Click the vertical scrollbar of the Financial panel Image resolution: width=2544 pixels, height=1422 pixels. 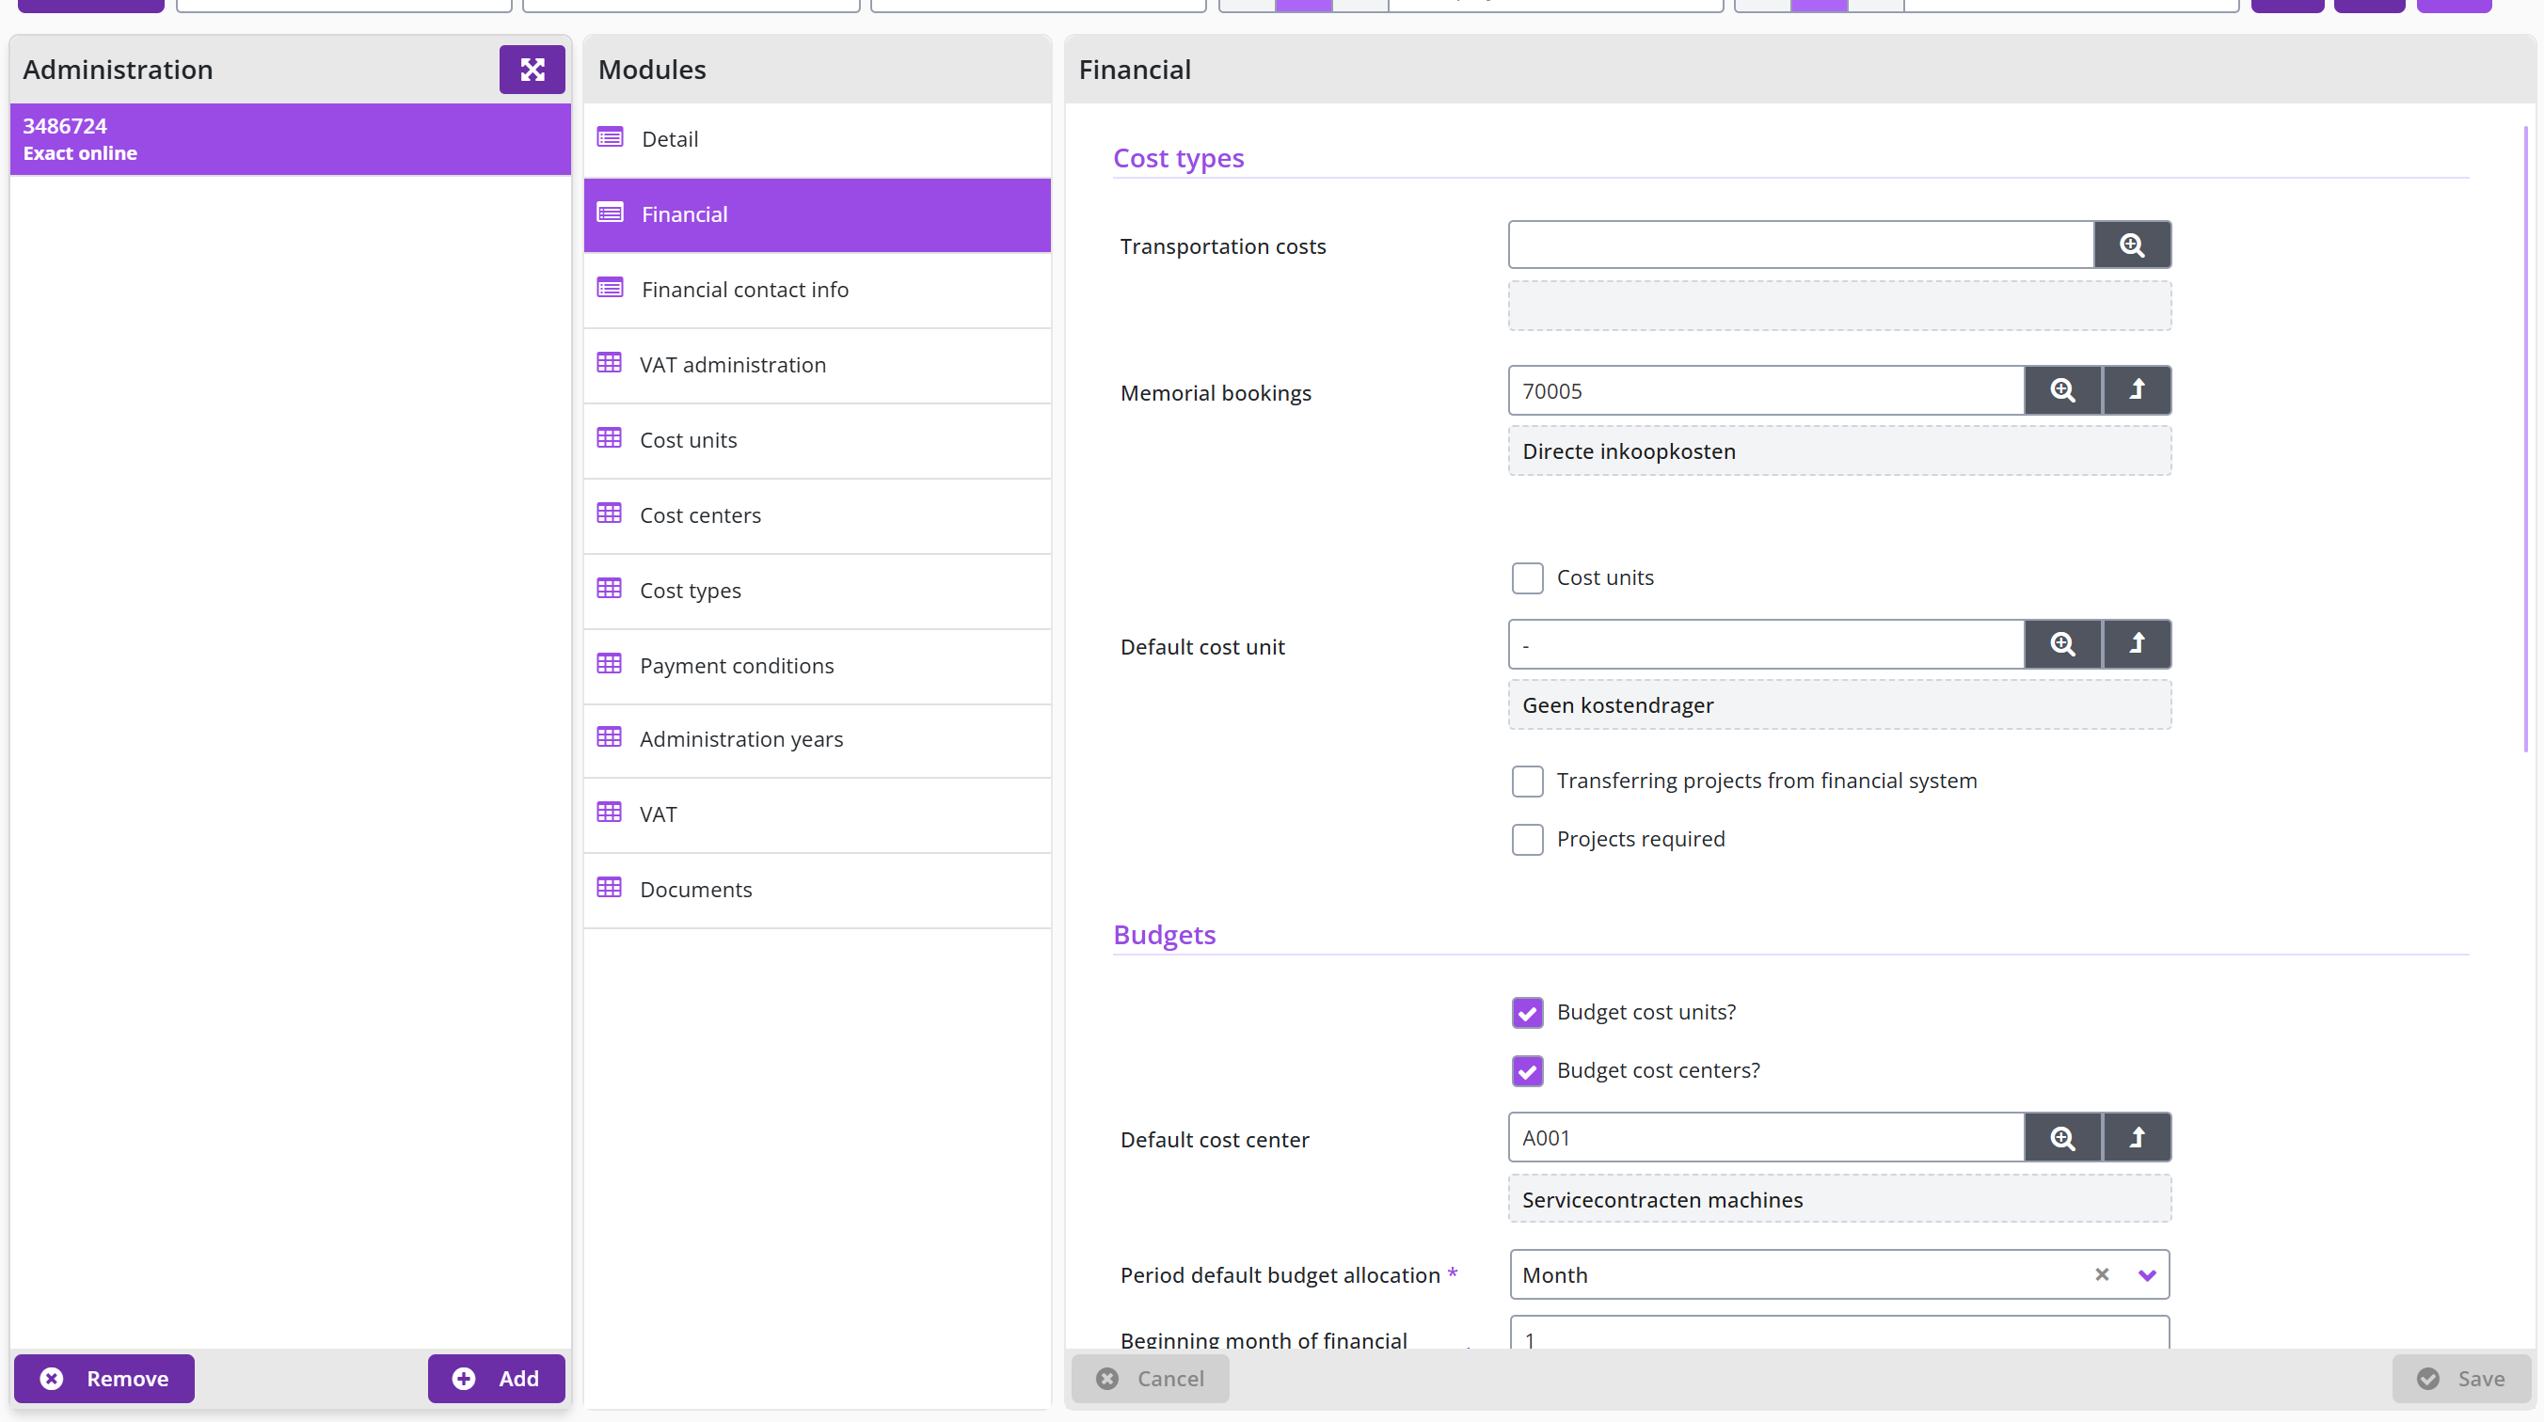[x=2525, y=439]
